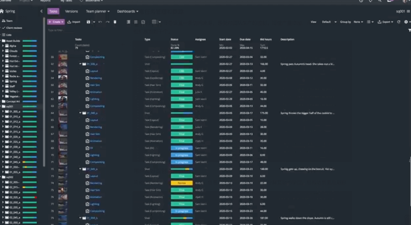
Task: Collapse the 01_040_a shot row
Action: 80,113
